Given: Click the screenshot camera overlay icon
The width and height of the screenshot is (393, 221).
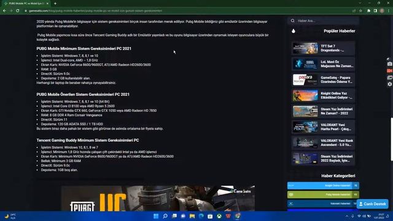Looking at the screenshot, I should 389,64.
